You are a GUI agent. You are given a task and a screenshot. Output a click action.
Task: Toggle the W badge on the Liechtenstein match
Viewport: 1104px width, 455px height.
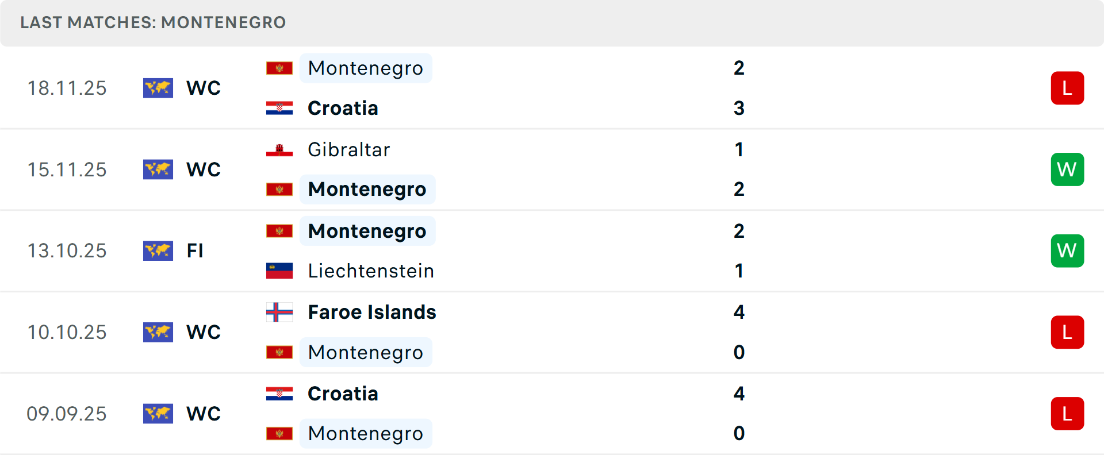pyautogui.click(x=1067, y=250)
